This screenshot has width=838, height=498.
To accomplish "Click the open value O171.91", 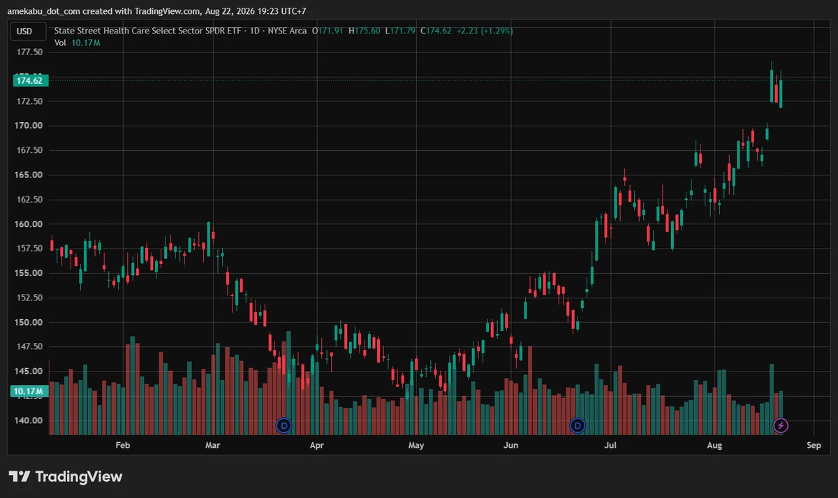I will click(x=329, y=31).
